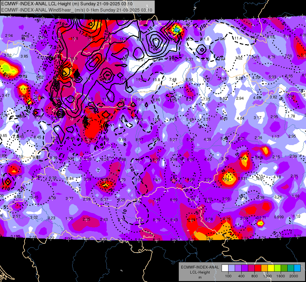The width and height of the screenshot is (306, 282).
Task: Click the legend tick label 1600
Action: point(281,276)
